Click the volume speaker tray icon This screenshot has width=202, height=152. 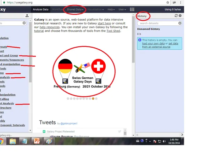pos(164,141)
